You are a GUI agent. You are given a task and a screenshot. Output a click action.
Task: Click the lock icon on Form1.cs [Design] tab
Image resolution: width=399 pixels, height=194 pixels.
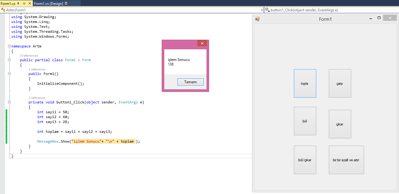click(66, 3)
